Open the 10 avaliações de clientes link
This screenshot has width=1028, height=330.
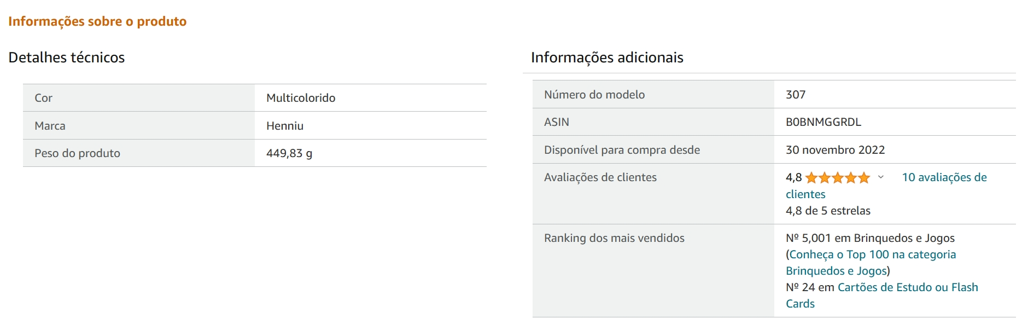pos(944,177)
